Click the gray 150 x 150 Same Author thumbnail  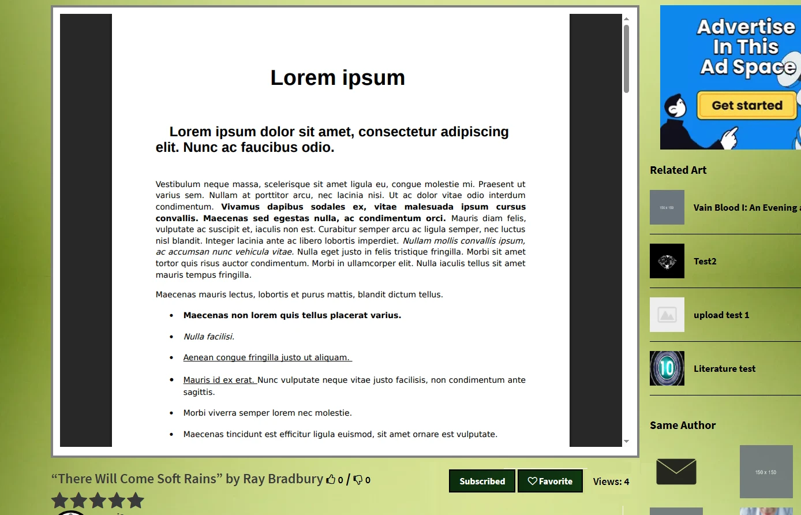[x=766, y=472]
